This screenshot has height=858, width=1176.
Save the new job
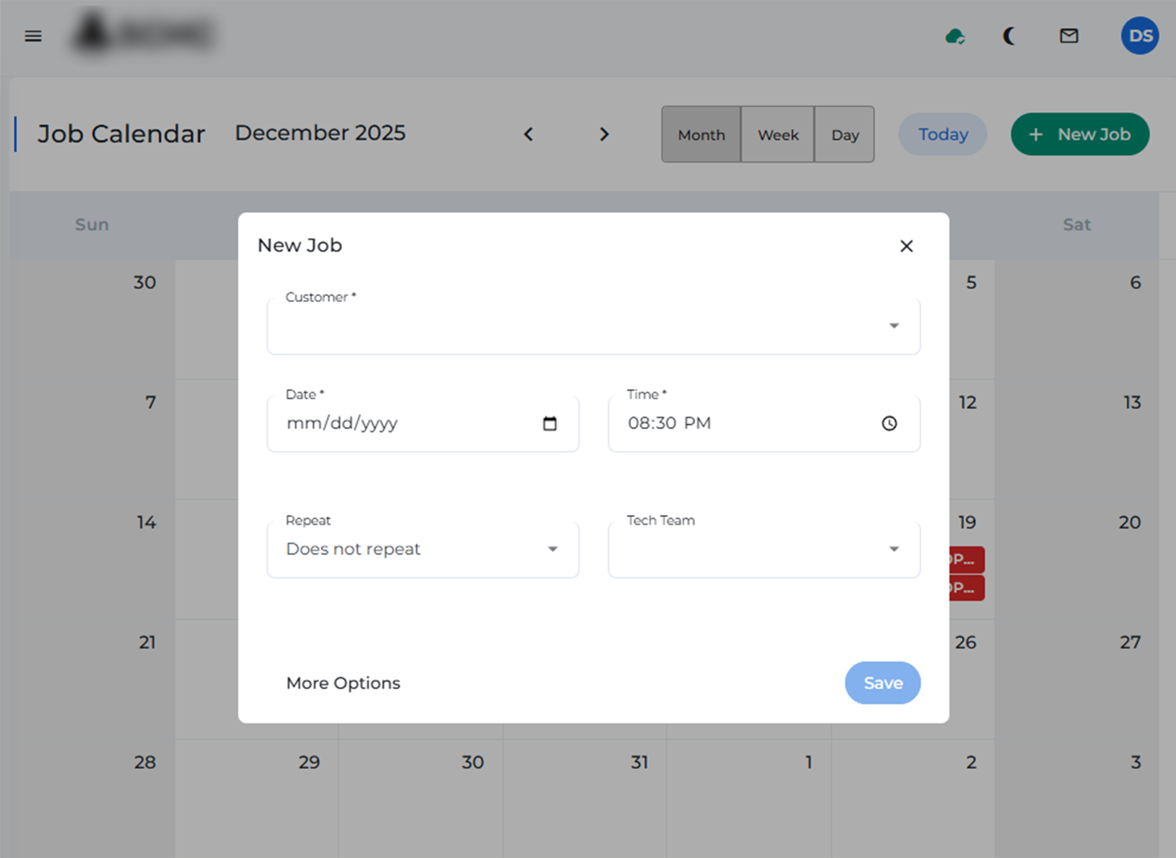click(x=883, y=683)
